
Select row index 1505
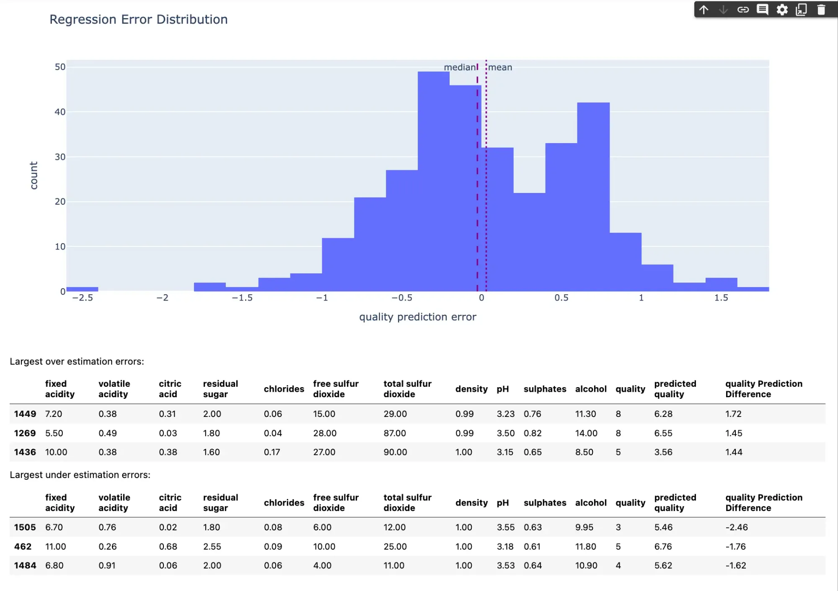tap(25, 527)
